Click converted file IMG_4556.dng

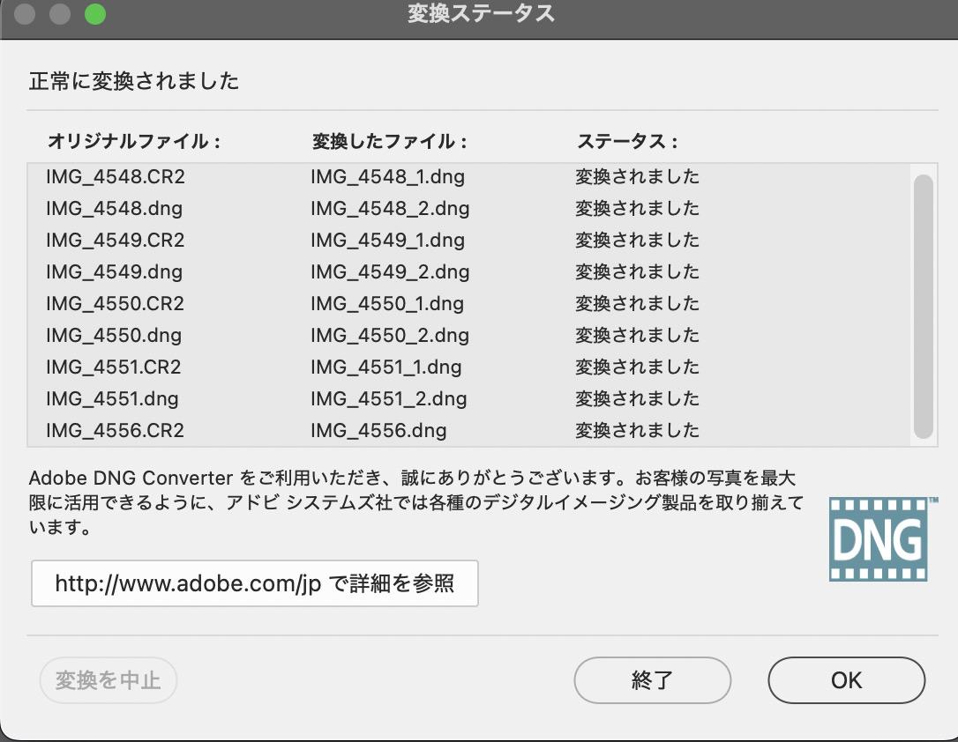[x=378, y=431]
